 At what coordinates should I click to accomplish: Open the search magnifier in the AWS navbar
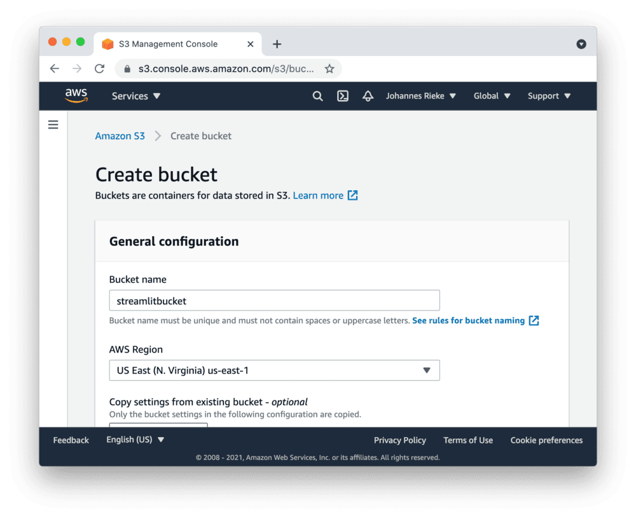(317, 95)
